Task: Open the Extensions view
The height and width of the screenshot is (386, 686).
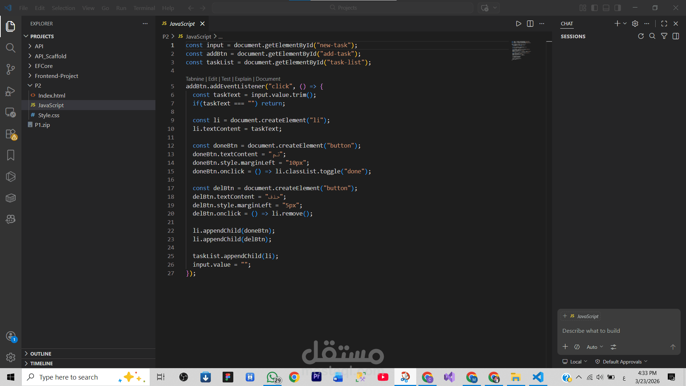Action: coord(11,134)
